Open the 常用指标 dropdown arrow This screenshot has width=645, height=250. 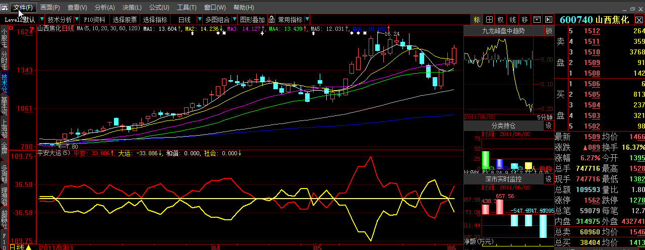307,20
